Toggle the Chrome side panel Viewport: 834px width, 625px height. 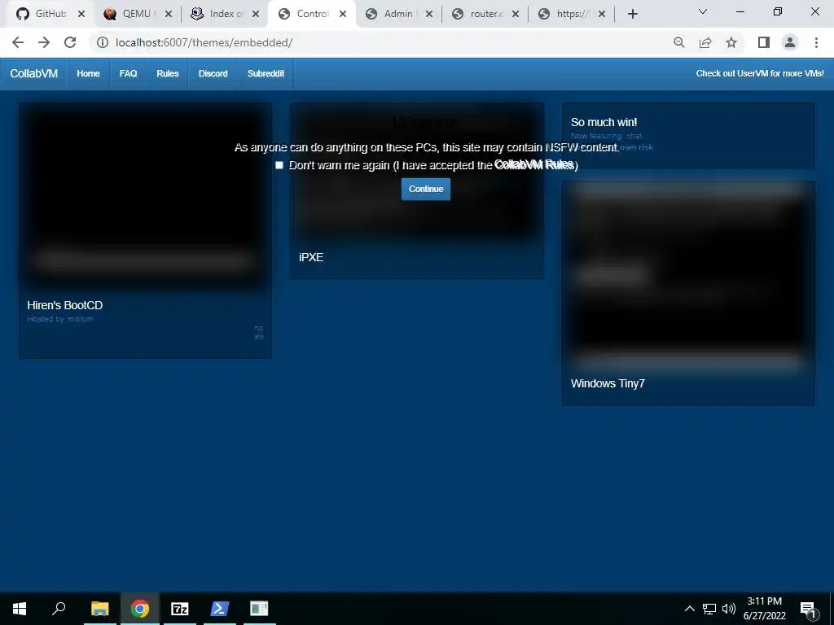click(764, 42)
